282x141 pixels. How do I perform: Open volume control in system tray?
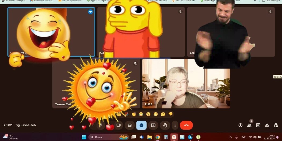(255, 137)
